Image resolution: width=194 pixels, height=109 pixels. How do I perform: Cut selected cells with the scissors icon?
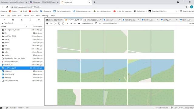55,24
